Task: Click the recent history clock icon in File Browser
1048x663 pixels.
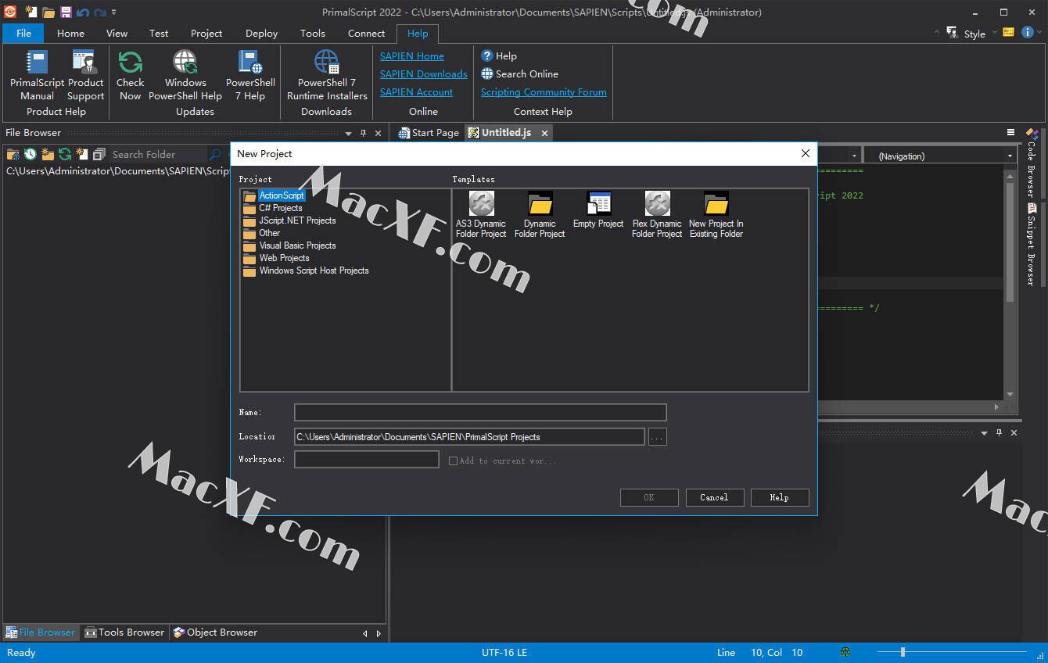Action: [x=30, y=154]
